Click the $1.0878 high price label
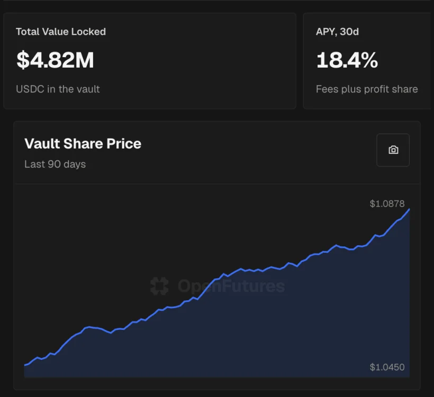 (387, 204)
